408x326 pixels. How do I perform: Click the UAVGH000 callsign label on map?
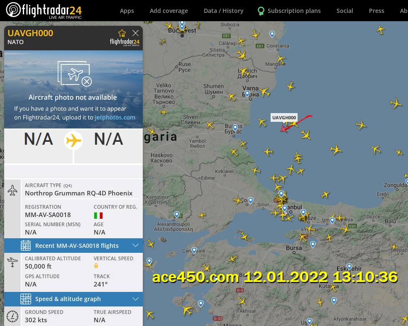(284, 118)
